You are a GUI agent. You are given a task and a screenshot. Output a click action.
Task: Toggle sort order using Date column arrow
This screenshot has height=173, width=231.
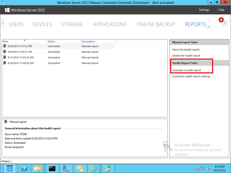[25, 40]
